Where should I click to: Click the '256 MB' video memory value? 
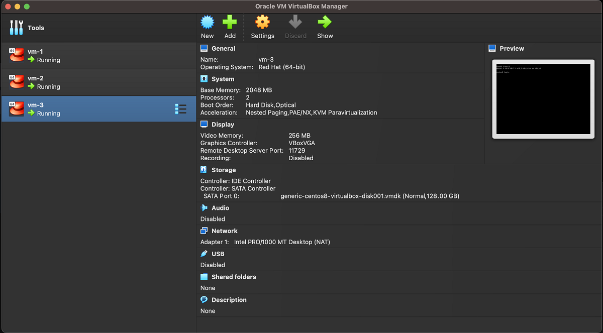click(299, 136)
